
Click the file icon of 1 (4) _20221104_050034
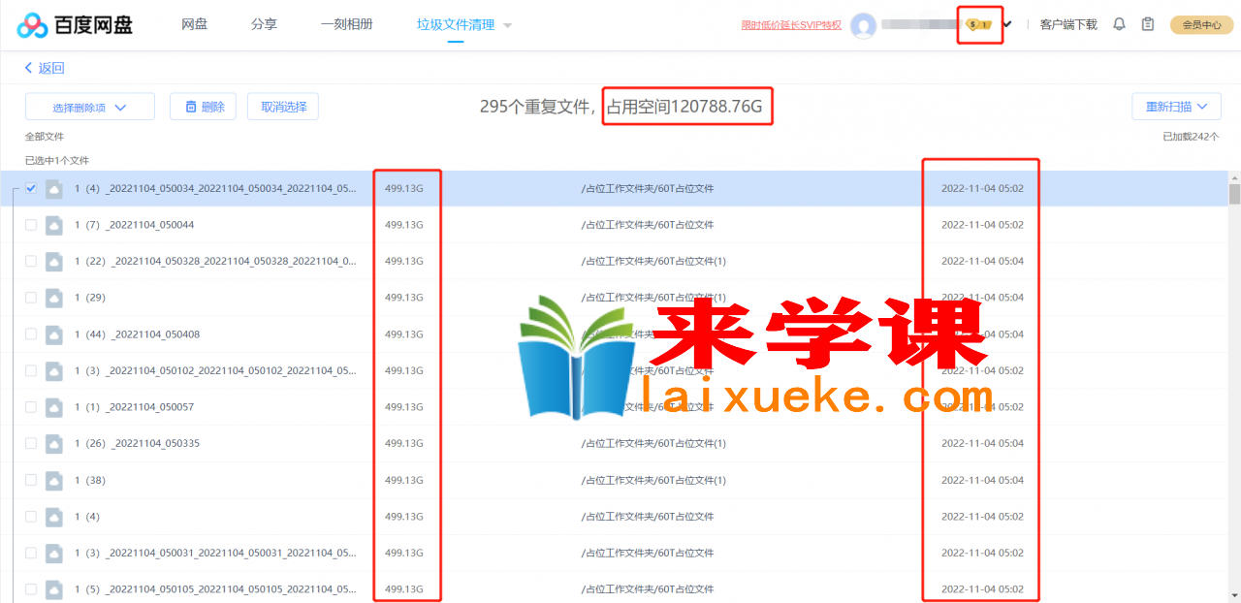click(x=54, y=189)
